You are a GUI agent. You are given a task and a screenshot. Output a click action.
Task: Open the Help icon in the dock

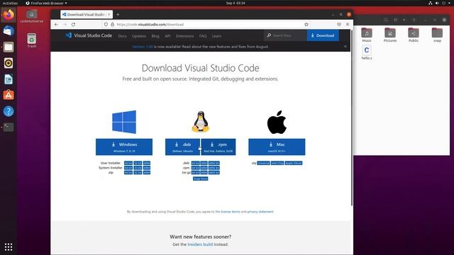(9, 111)
